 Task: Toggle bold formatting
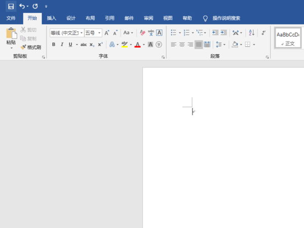[x=54, y=45]
